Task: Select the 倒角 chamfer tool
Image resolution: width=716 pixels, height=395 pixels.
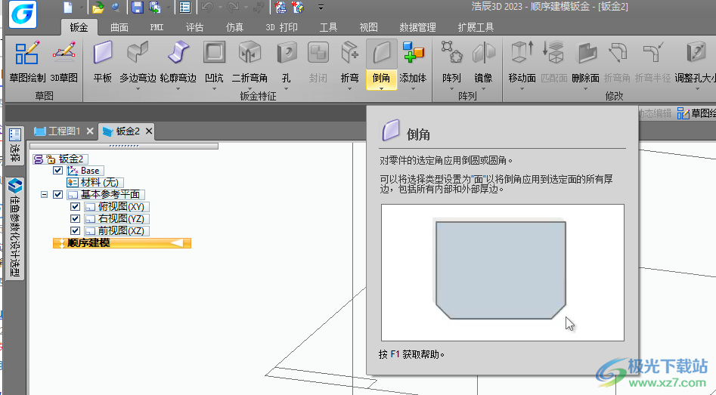Action: pos(381,62)
